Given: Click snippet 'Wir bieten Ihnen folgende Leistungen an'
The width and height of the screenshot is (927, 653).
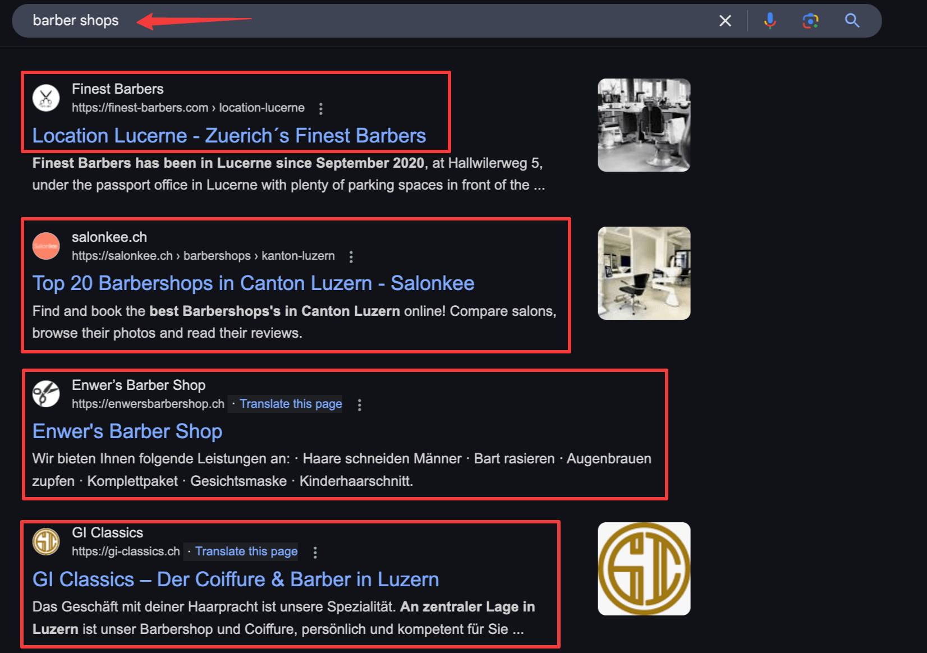Looking at the screenshot, I should [x=342, y=470].
